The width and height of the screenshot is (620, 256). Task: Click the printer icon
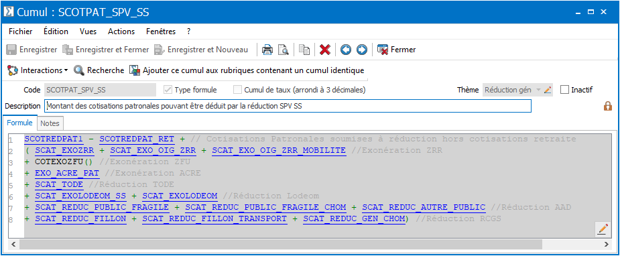click(x=267, y=50)
